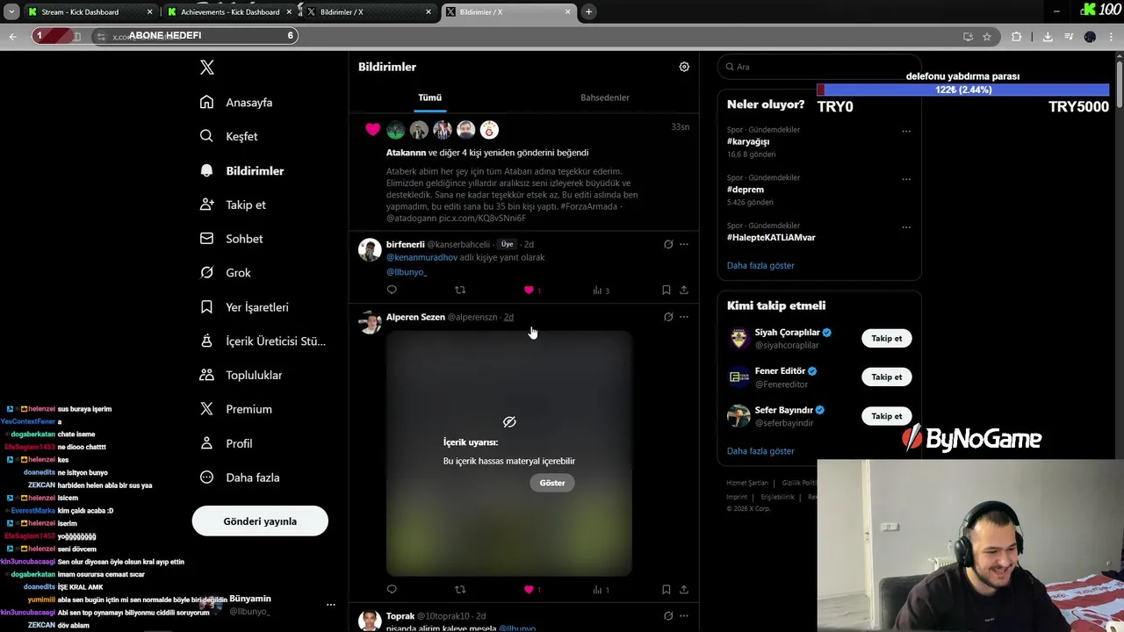The width and height of the screenshot is (1124, 632).
Task: Go to the Bildirimler sidebar item
Action: coord(242,170)
